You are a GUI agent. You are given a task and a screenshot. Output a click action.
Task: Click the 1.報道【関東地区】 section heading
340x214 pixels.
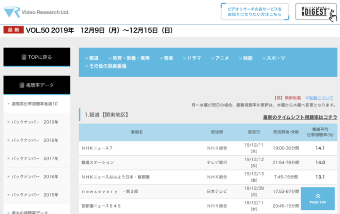106,115
